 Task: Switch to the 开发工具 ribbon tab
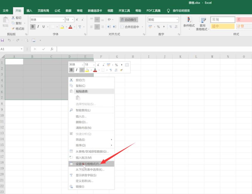124,11
